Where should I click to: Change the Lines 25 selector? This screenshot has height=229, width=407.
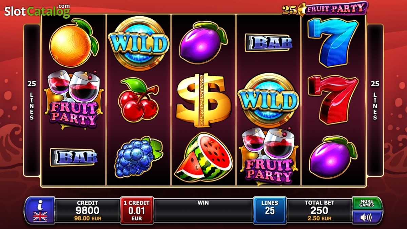[270, 210]
